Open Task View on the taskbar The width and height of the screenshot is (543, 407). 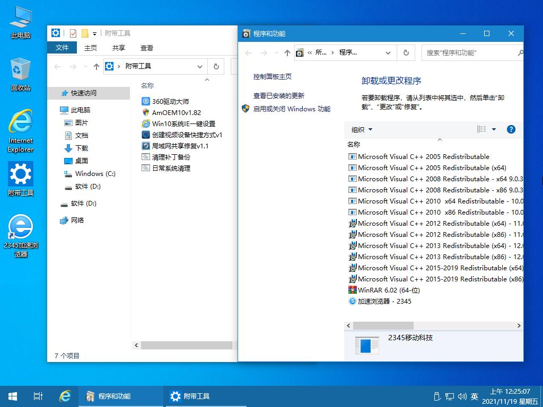click(38, 396)
